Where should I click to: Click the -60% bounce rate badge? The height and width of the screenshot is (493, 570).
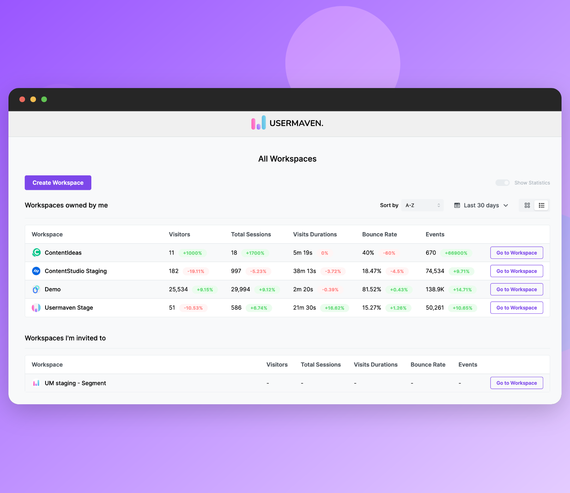point(389,253)
